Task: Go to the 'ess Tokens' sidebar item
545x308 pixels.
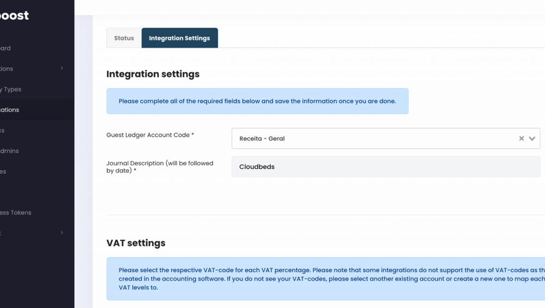Action: [x=16, y=212]
